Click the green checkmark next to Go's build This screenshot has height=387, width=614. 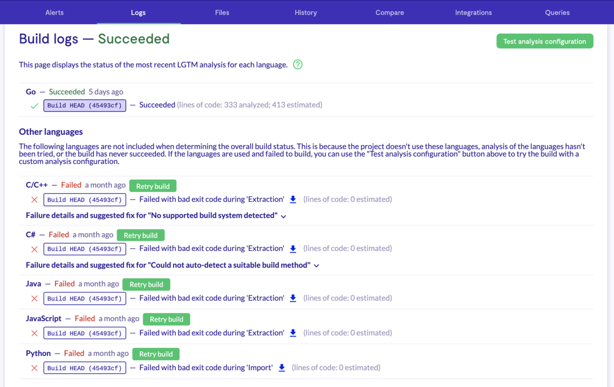point(34,106)
